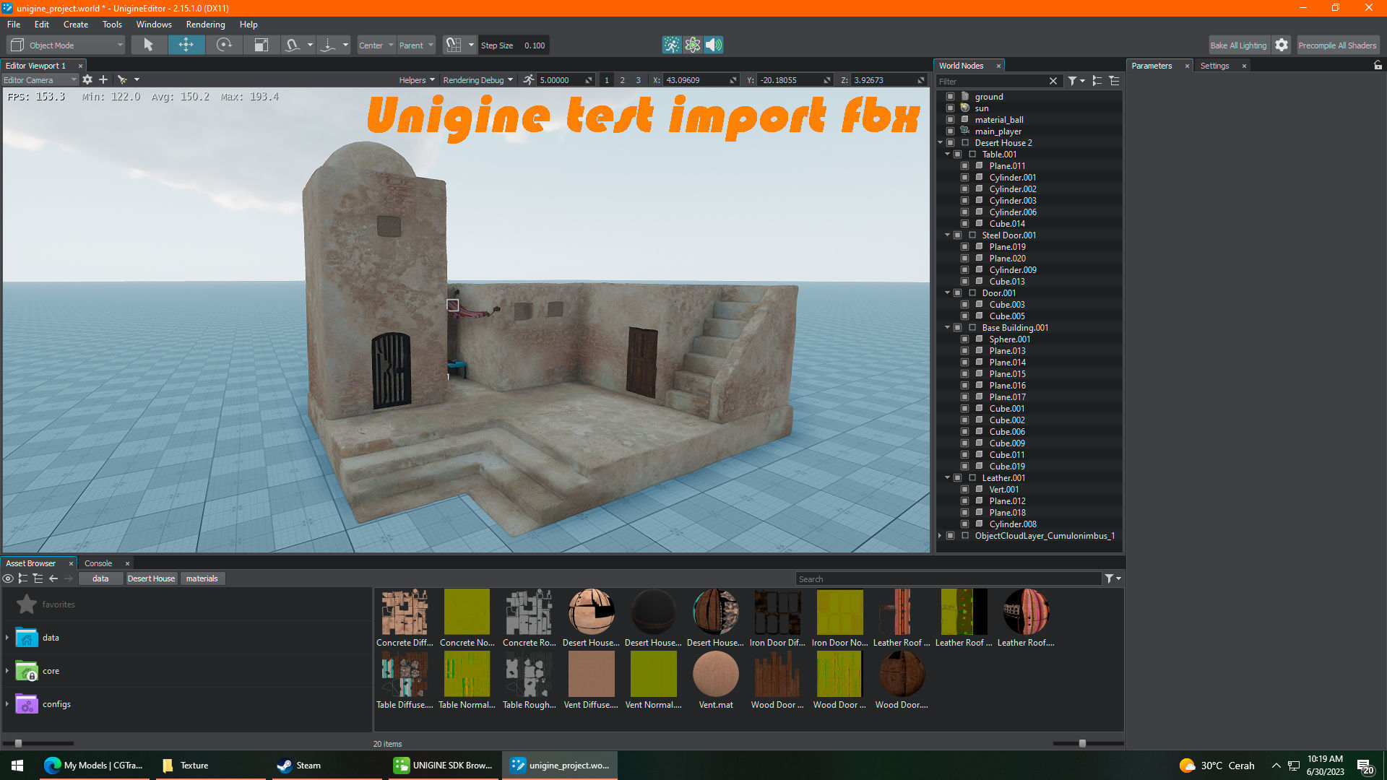The height and width of the screenshot is (780, 1387).
Task: Click Bake All Lighting button
Action: point(1238,45)
